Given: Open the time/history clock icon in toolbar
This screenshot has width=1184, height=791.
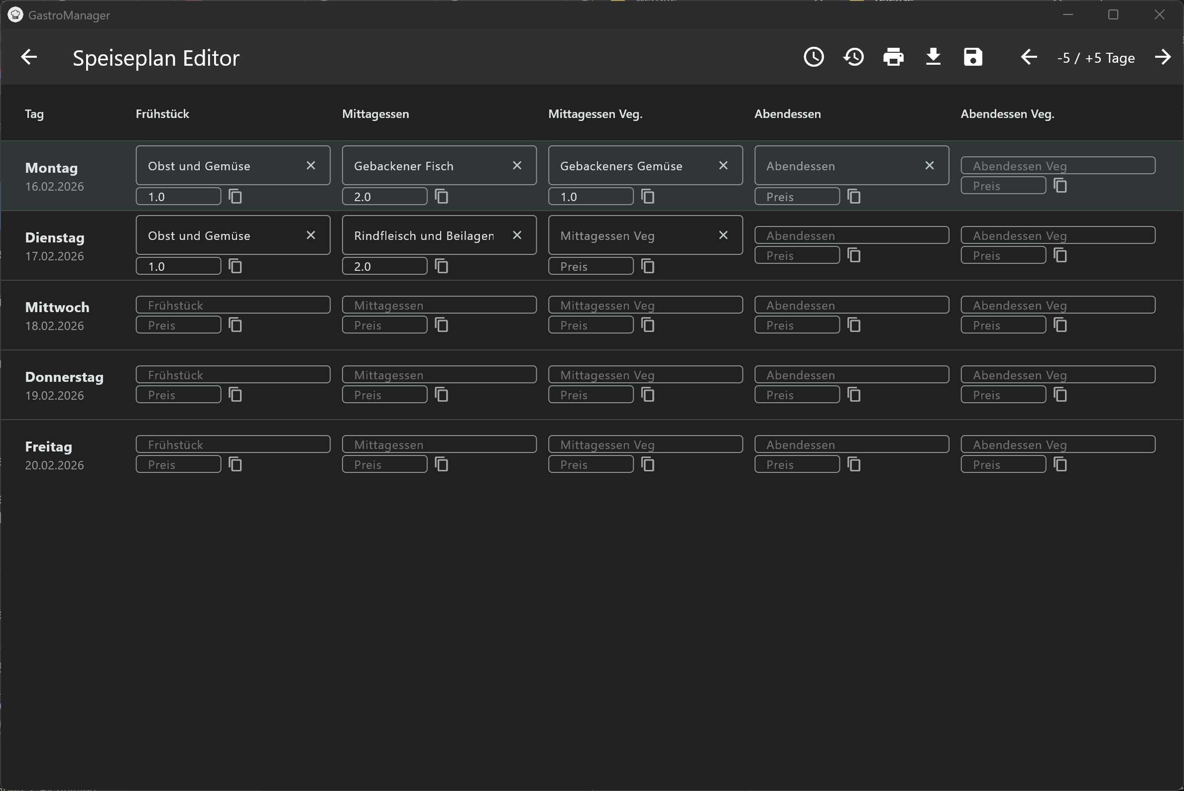Looking at the screenshot, I should 813,57.
